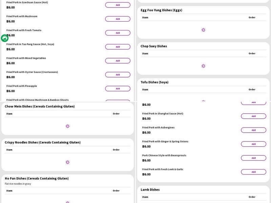Image resolution: width=271 pixels, height=203 pixels.
Task: Add Fried Pork with Fresh Tomato
Action: tap(118, 33)
